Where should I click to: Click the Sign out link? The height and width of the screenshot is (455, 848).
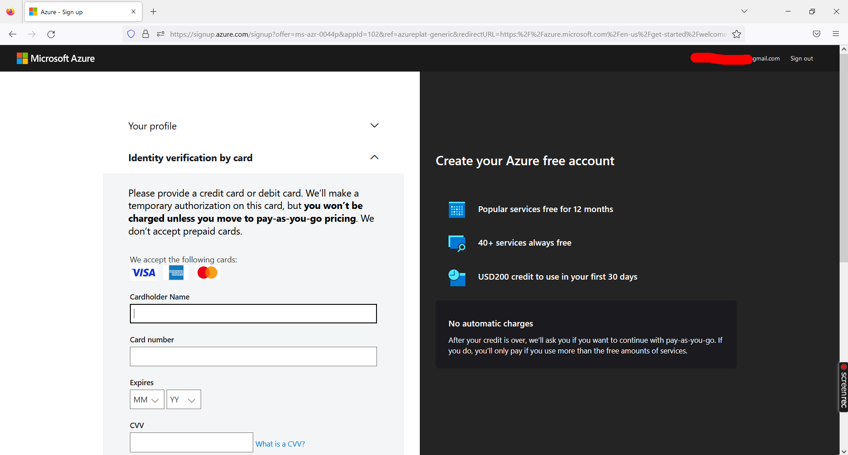(801, 58)
